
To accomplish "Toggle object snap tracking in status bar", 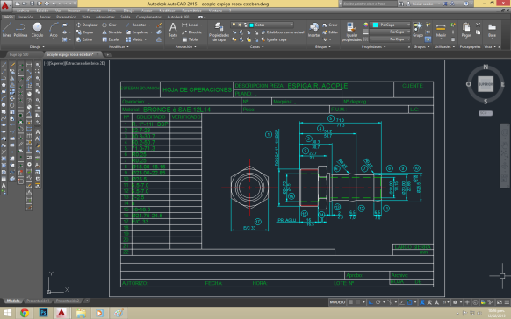I will click(x=402, y=302).
